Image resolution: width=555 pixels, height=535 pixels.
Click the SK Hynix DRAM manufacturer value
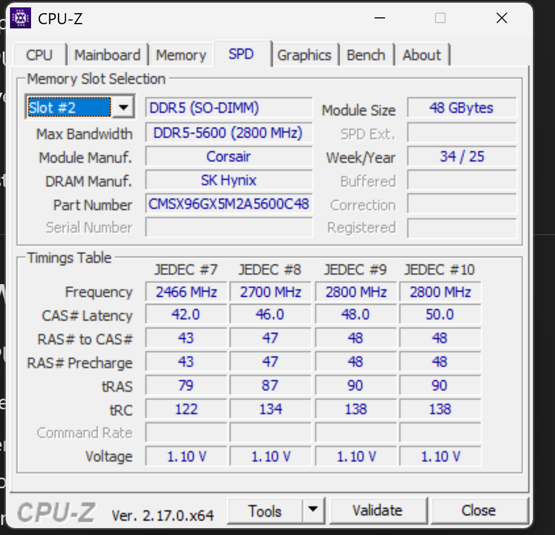tap(229, 180)
